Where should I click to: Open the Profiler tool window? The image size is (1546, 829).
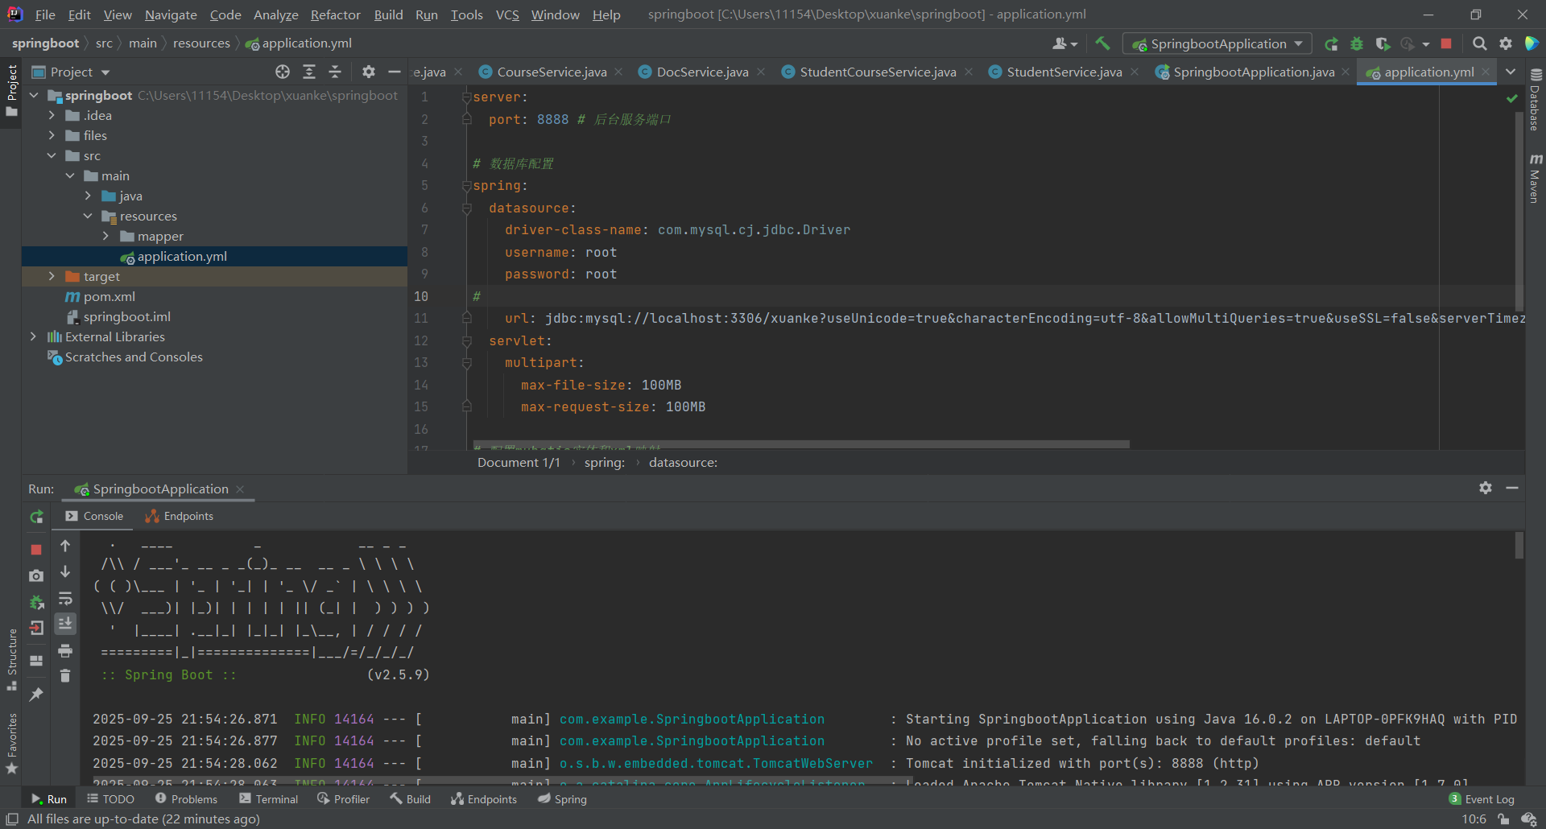[x=344, y=799]
